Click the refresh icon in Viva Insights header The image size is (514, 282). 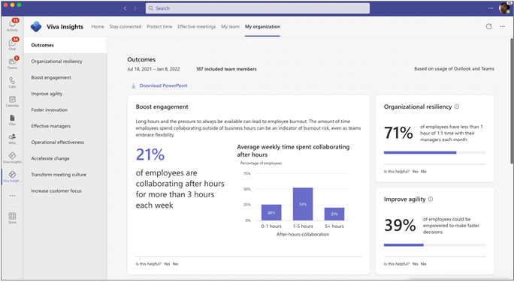pyautogui.click(x=488, y=26)
